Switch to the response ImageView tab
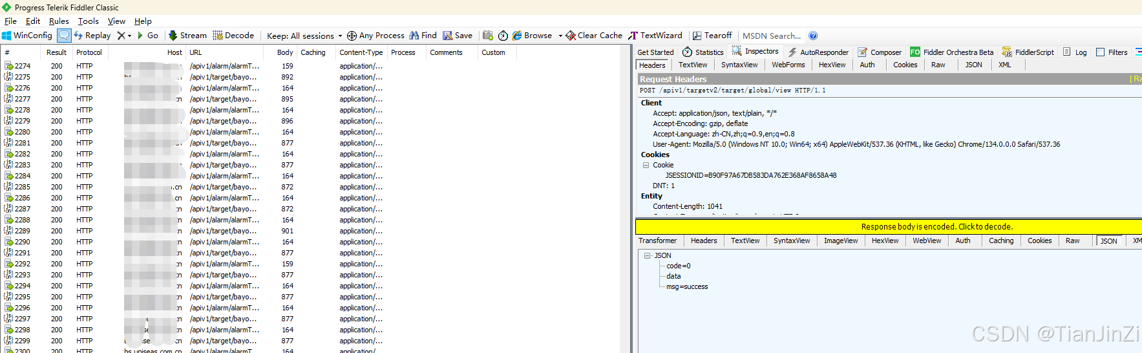 tap(841, 241)
